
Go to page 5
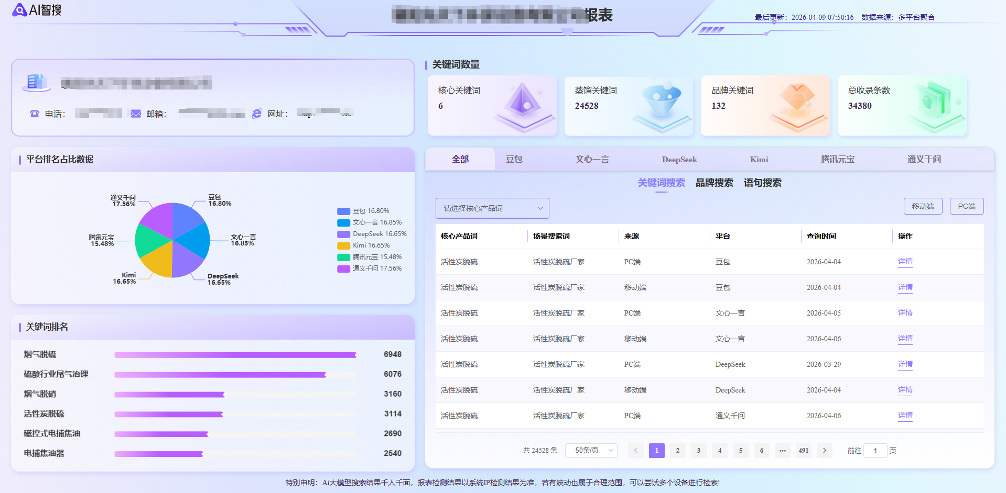pos(741,451)
